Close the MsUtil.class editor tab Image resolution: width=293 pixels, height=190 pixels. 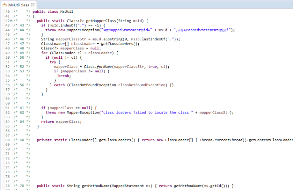(x=33, y=5)
